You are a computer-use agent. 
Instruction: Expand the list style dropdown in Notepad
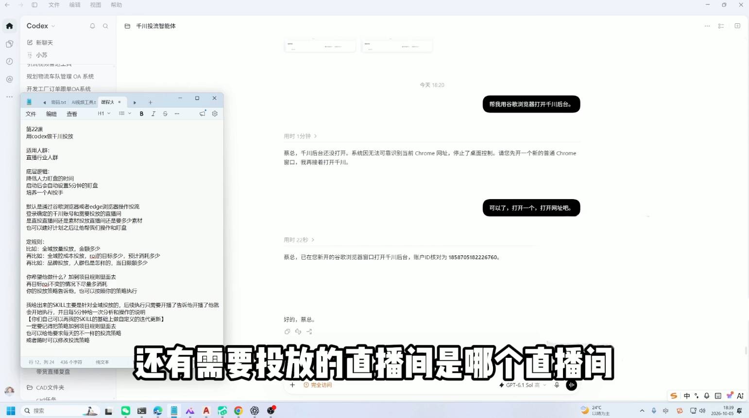[125, 114]
